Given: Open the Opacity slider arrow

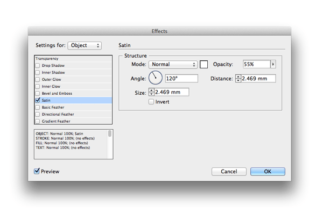Looking at the screenshot, I should click(273, 64).
